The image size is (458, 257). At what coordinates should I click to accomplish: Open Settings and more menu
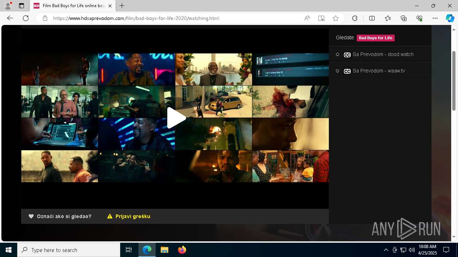435,18
